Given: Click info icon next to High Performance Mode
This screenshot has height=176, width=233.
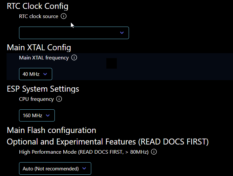Looking at the screenshot, I should click(154, 152).
